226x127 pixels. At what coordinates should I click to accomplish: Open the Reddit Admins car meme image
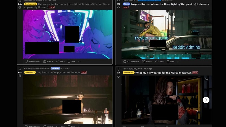(167, 34)
